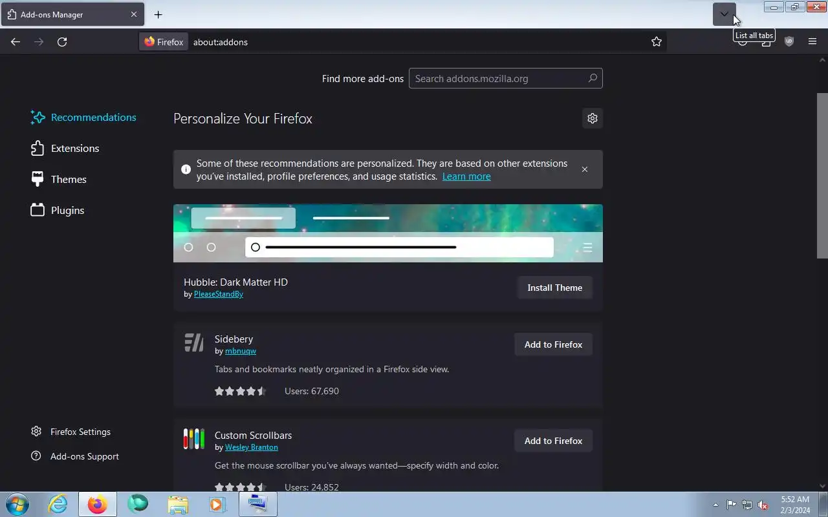Click the volume icon in system tray
This screenshot has height=517, width=828.
click(x=763, y=505)
